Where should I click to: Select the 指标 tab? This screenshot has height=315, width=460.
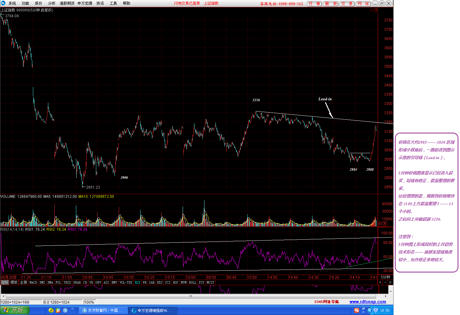(x=5, y=282)
